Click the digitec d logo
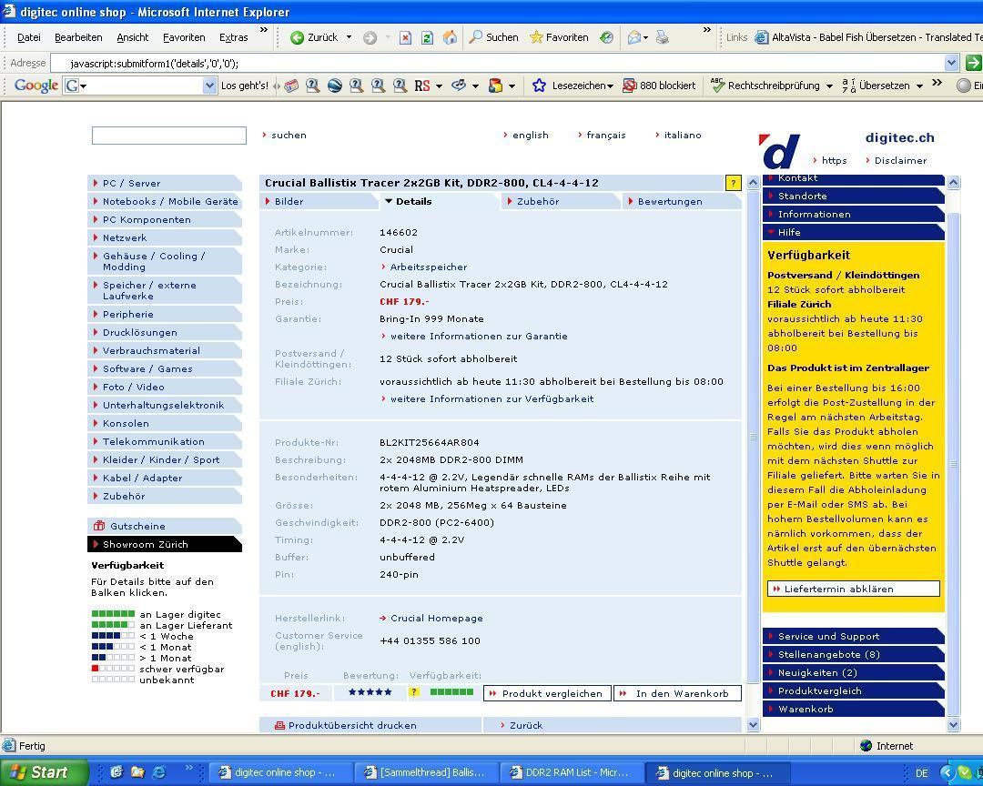The width and height of the screenshot is (983, 786). coord(779,151)
